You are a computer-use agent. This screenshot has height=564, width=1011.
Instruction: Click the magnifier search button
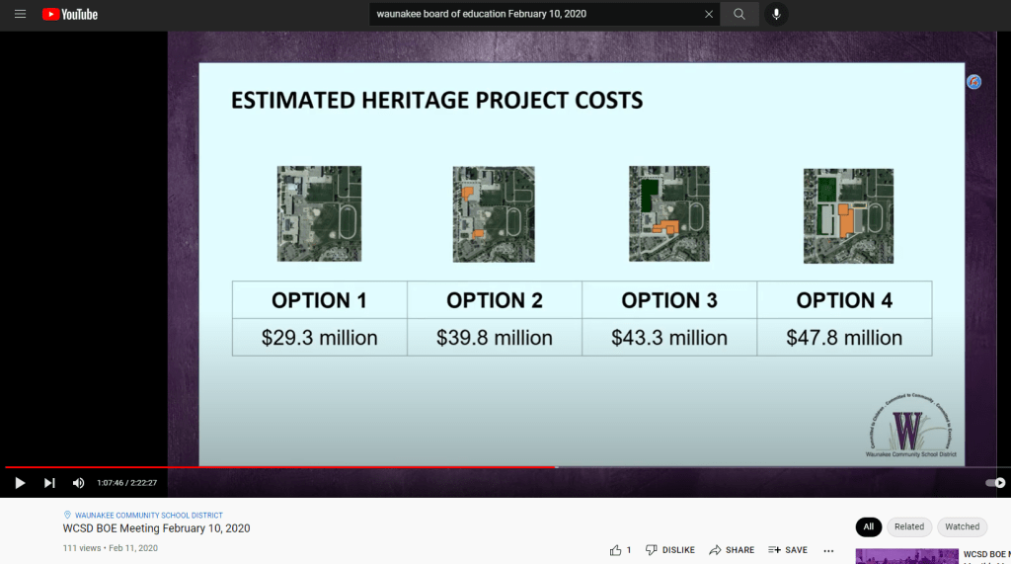pos(739,15)
